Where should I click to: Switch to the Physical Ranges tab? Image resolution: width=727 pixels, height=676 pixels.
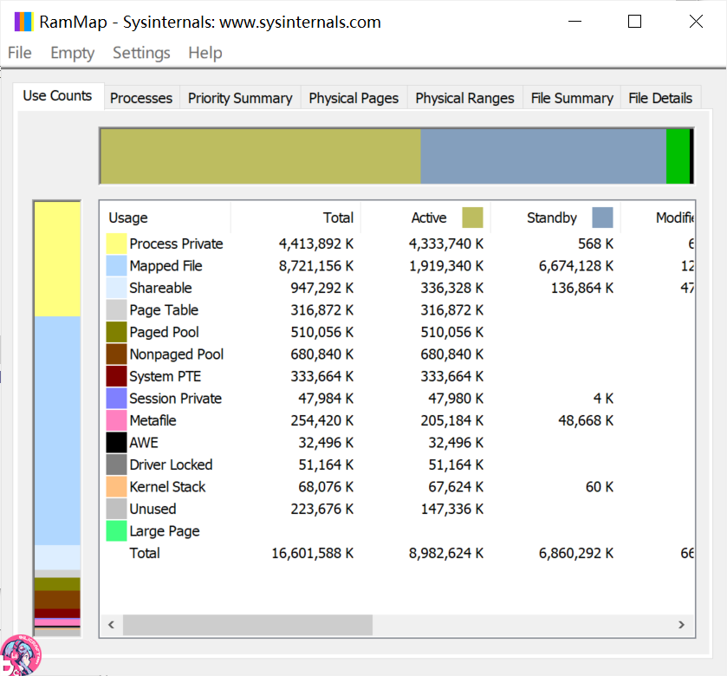point(464,98)
